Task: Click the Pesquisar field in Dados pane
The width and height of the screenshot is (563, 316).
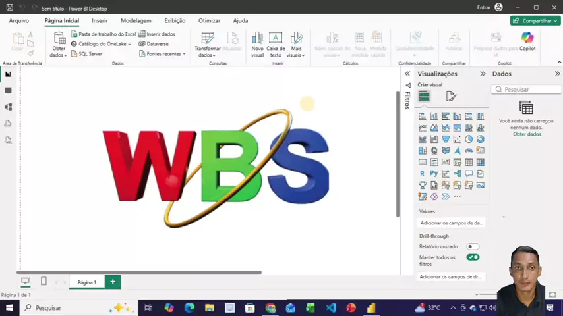Action: click(526, 90)
